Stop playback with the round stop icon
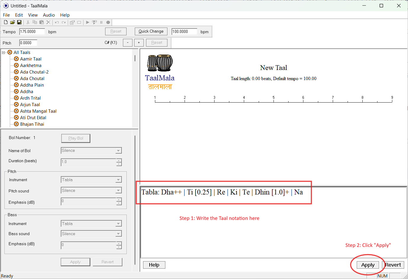This screenshot has height=279, width=408. 108,22
